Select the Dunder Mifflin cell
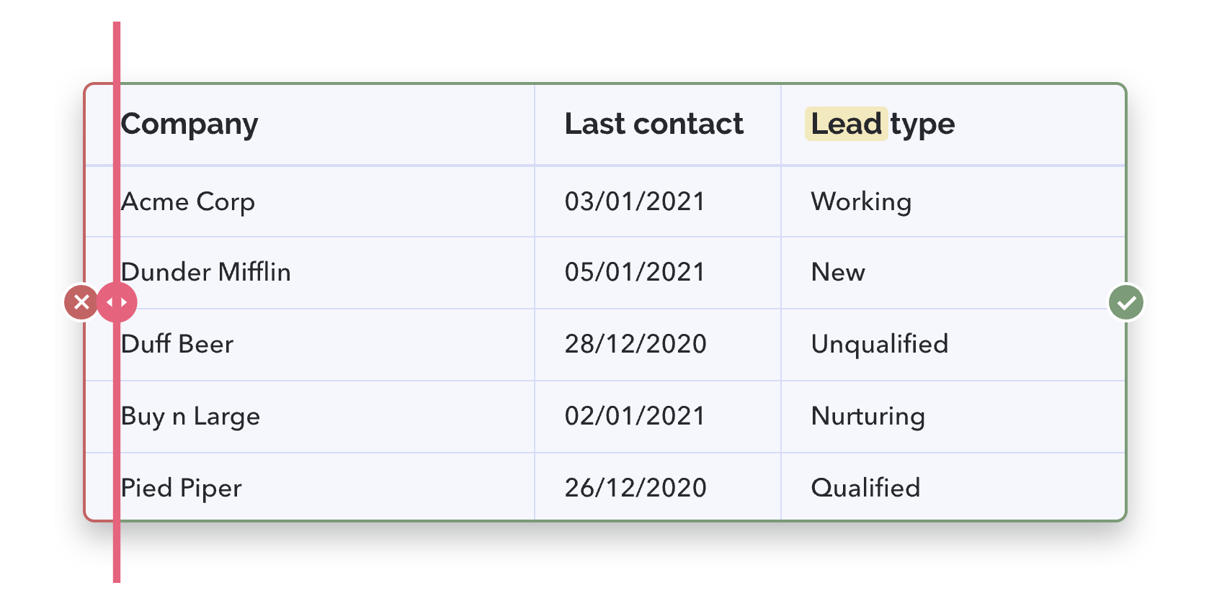The width and height of the screenshot is (1222, 616). (x=310, y=273)
